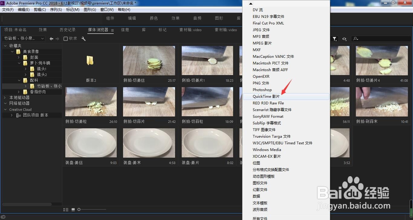Select the 镜头2 tree folder
Screen dimensions: 413x220
tap(42, 75)
